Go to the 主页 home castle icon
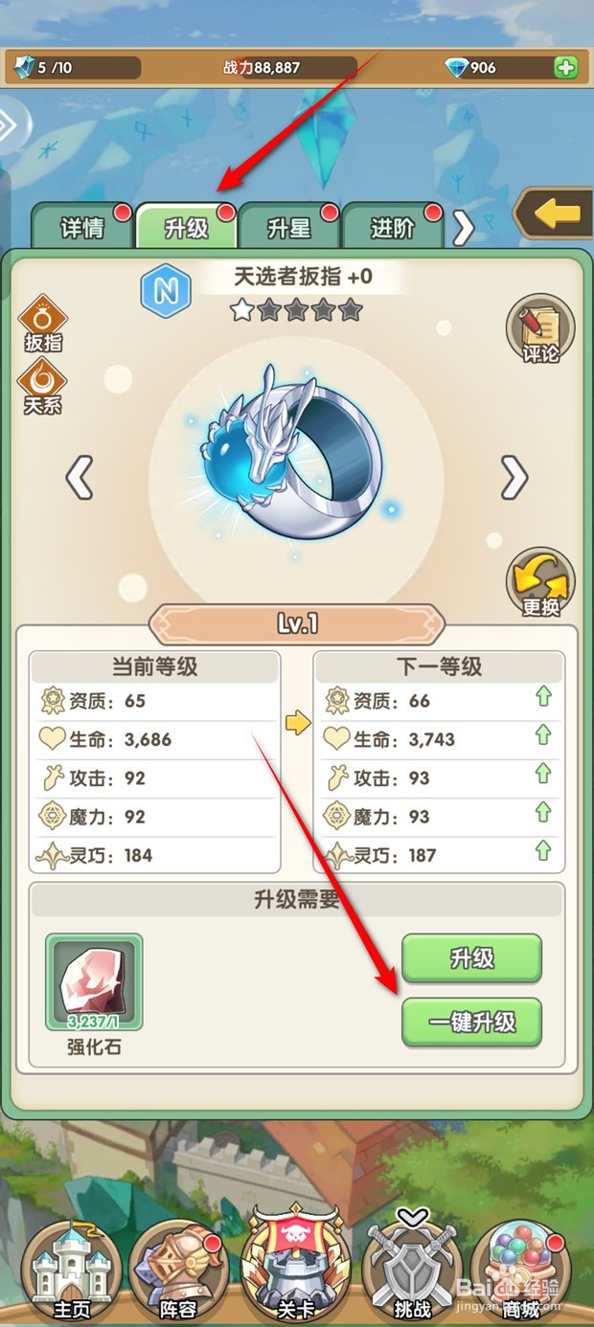Screen dimensions: 594x1327 tap(72, 1271)
